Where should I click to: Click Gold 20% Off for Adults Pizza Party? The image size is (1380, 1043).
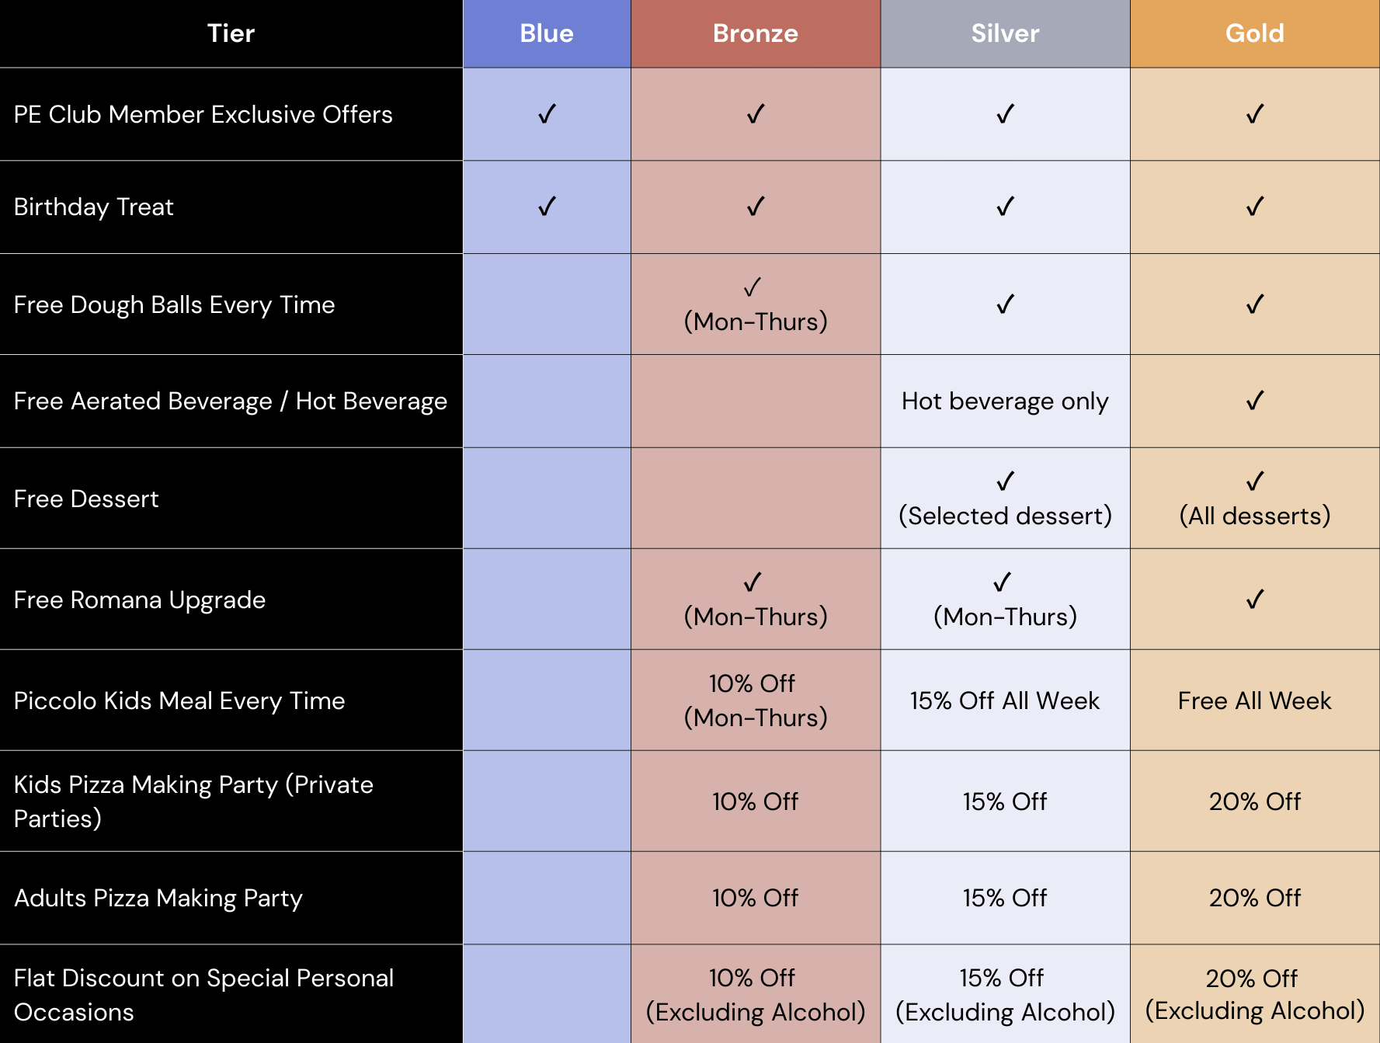(1255, 898)
